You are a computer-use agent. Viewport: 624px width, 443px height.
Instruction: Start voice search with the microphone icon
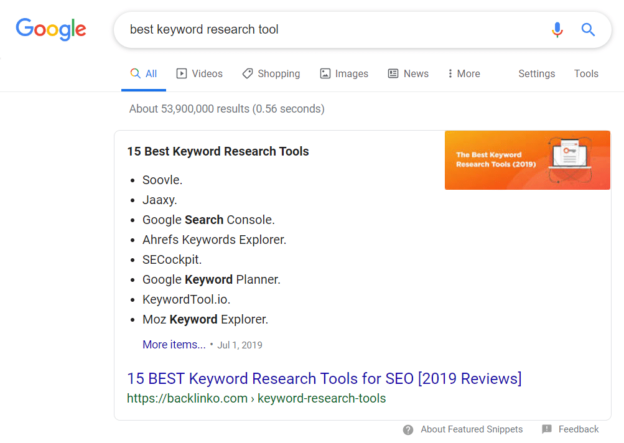(557, 29)
